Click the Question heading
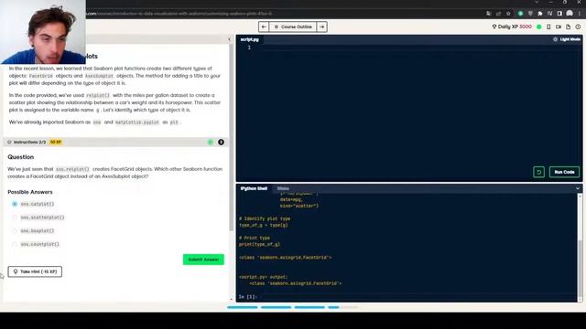586x329 pixels. point(20,157)
